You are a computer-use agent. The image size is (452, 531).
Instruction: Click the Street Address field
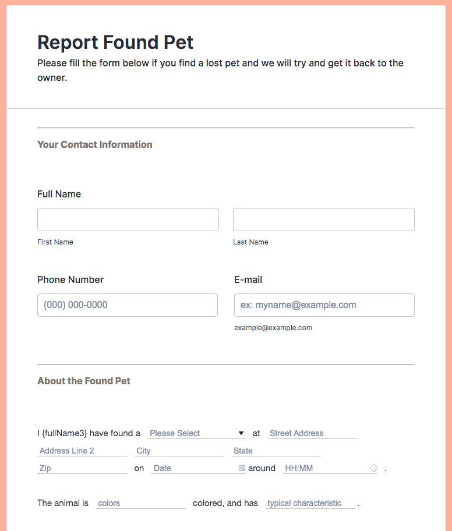point(312,433)
